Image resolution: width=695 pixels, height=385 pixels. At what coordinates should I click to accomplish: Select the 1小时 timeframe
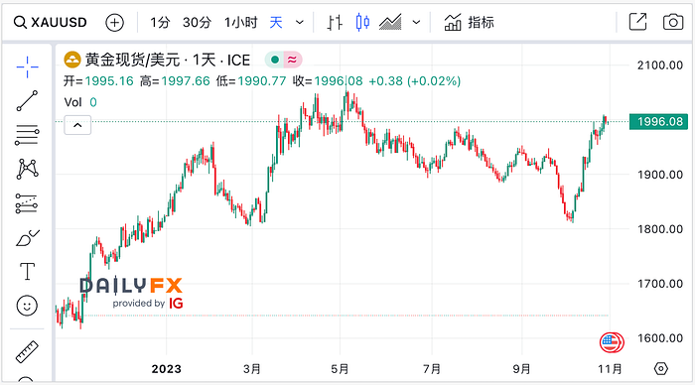(240, 22)
